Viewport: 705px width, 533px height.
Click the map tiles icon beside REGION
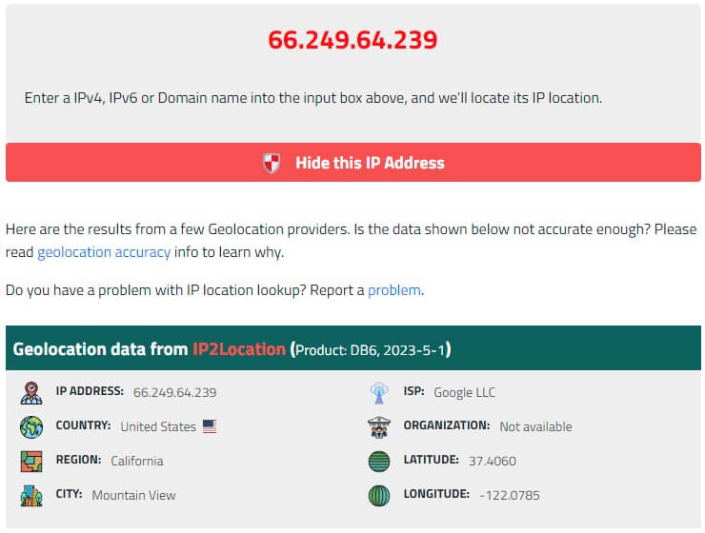[x=31, y=462]
